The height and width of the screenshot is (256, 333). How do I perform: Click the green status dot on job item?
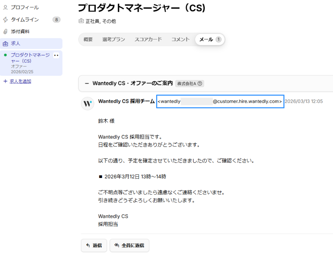tap(5, 55)
